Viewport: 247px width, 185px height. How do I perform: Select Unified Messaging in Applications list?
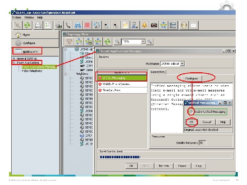pyautogui.click(x=122, y=78)
